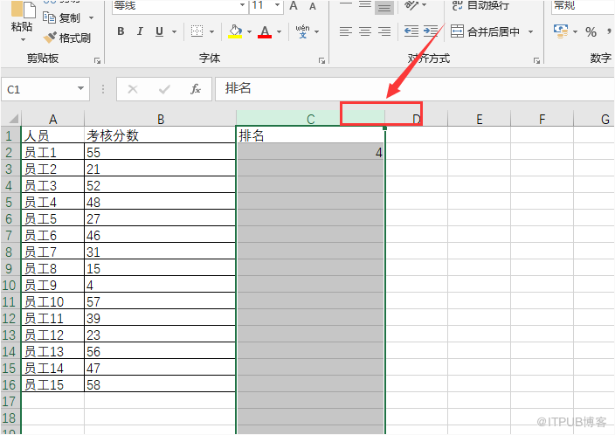Click the Accounting number format icon
615x435 pixels.
[561, 31]
